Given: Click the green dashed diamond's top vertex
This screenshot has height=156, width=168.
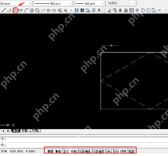Looking at the screenshot, I should pyautogui.click(x=151, y=53).
